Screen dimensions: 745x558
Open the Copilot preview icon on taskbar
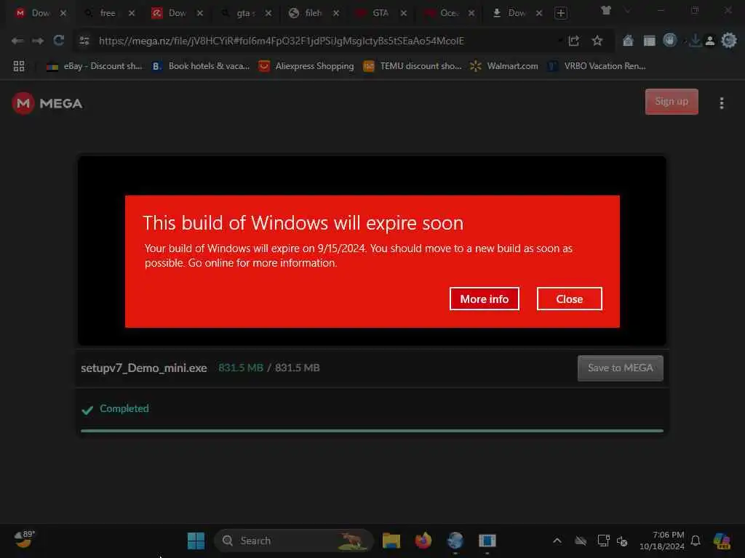(722, 541)
